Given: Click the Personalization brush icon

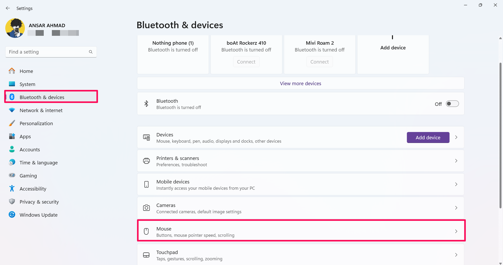Looking at the screenshot, I should click(12, 123).
